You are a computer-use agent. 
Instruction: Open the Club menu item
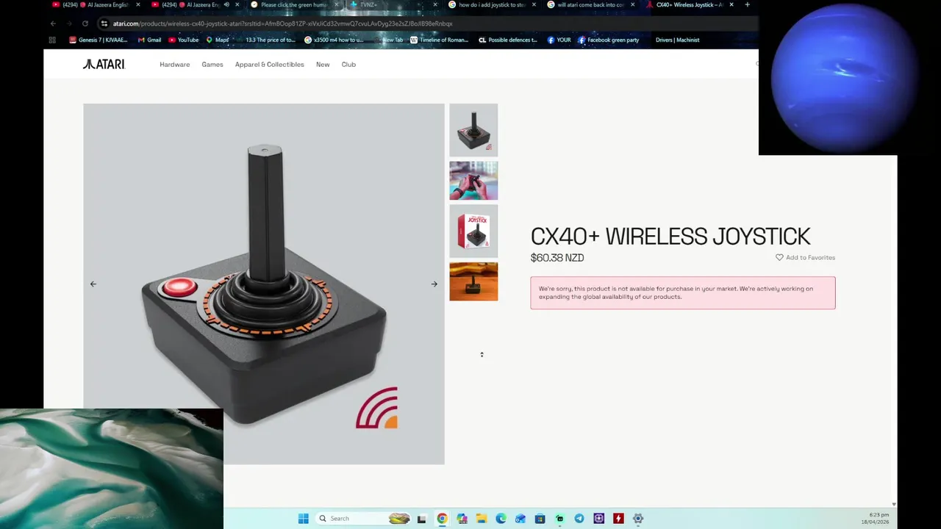[x=348, y=65]
